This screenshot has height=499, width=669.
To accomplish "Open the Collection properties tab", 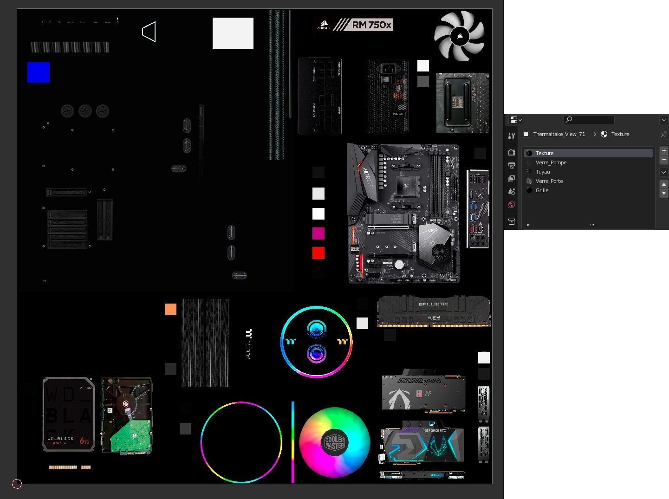I will click(x=512, y=222).
